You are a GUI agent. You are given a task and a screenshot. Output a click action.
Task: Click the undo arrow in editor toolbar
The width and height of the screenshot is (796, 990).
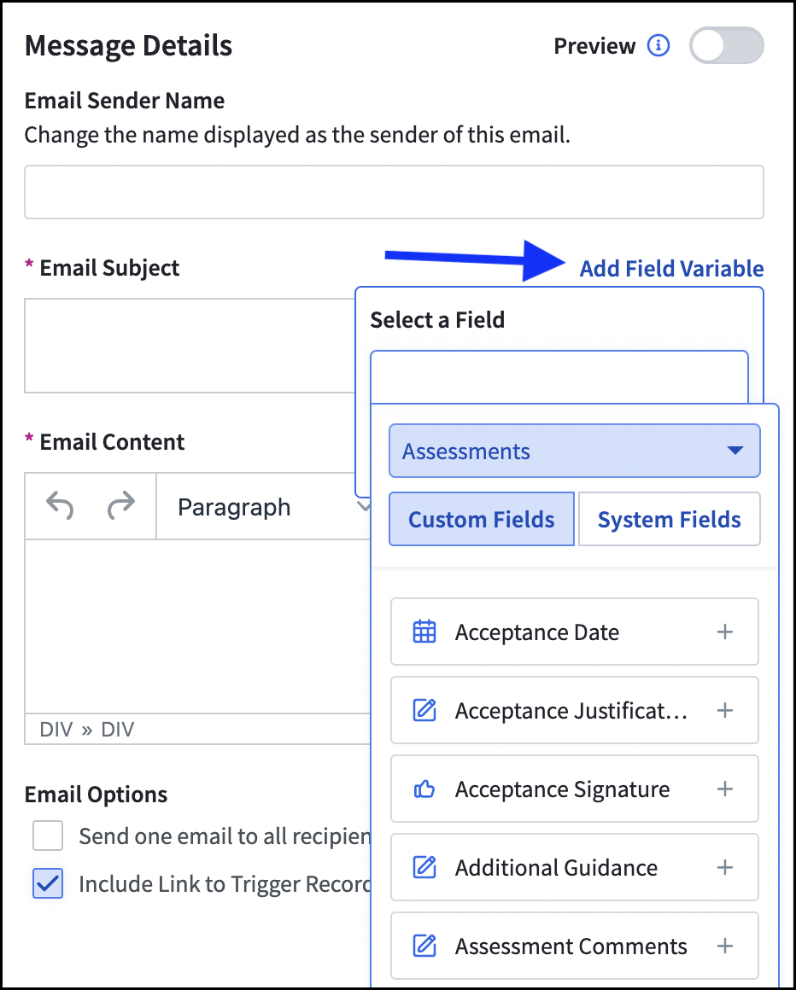(x=60, y=506)
